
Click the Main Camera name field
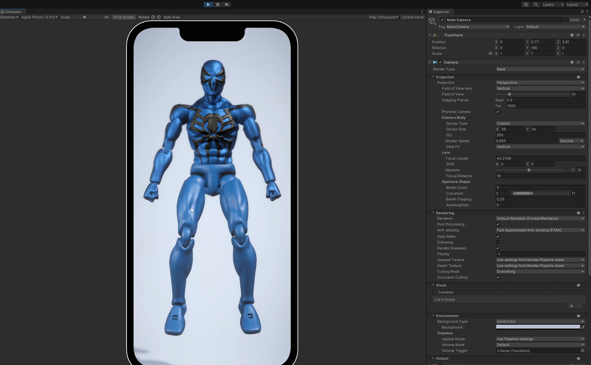(504, 20)
